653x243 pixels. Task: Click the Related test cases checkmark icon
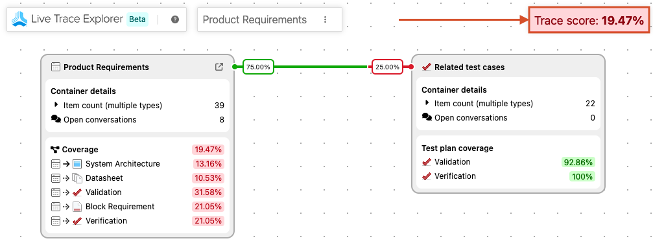pyautogui.click(x=427, y=67)
